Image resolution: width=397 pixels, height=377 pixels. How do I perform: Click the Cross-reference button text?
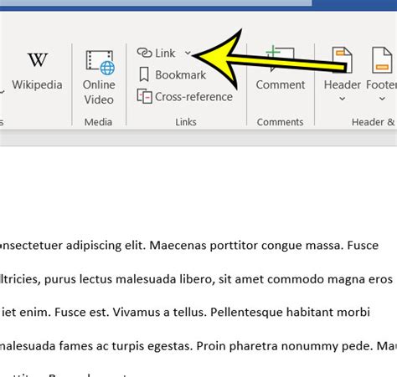pos(194,97)
